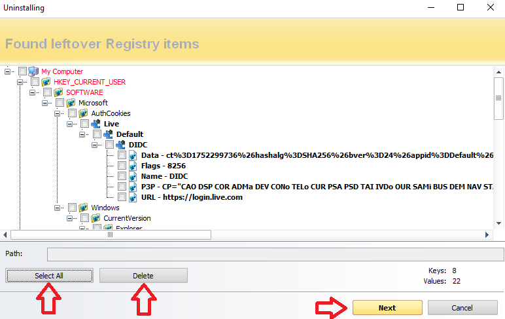Collapse the HKEY_CURRENT_USER node
505x319 pixels.
coord(20,83)
